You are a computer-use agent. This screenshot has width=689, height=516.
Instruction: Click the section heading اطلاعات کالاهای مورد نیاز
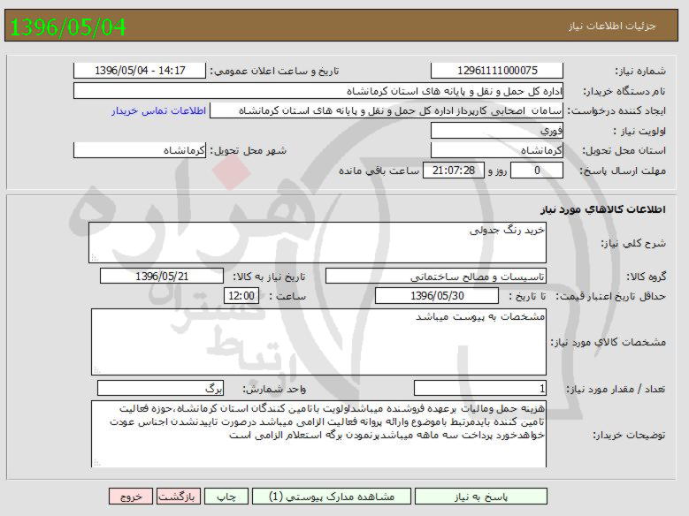coord(603,209)
